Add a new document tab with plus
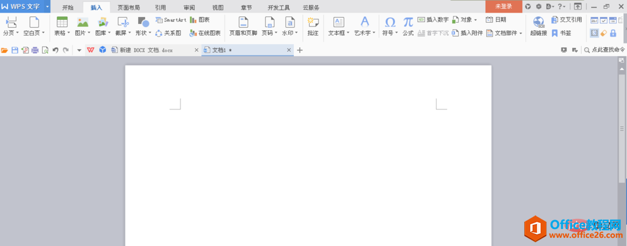Image resolution: width=627 pixels, height=246 pixels. tap(300, 50)
